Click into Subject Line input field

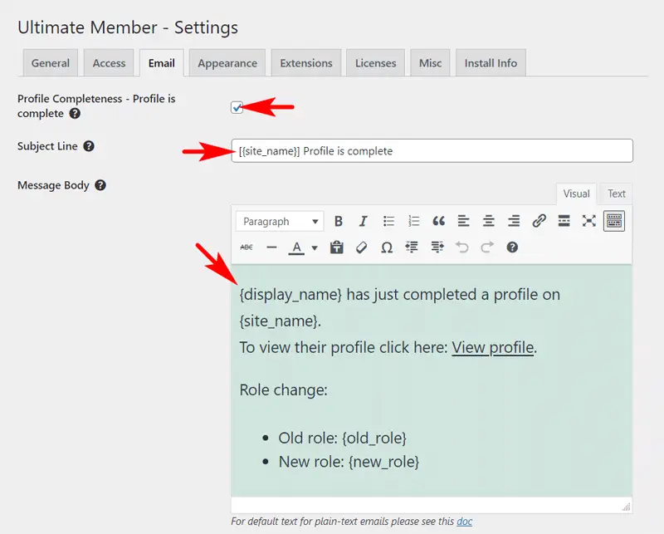pyautogui.click(x=432, y=151)
